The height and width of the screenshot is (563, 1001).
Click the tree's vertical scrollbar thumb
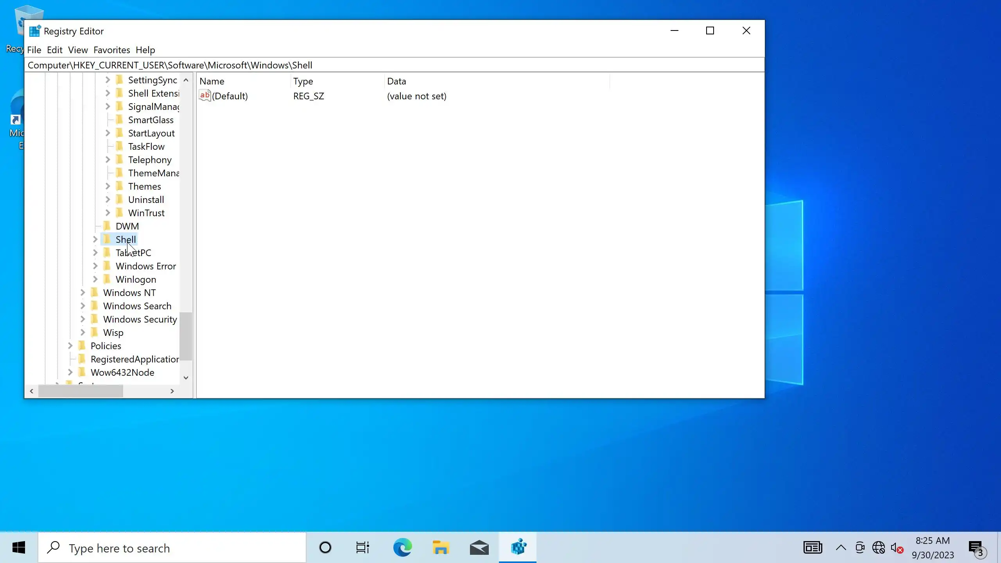(187, 336)
